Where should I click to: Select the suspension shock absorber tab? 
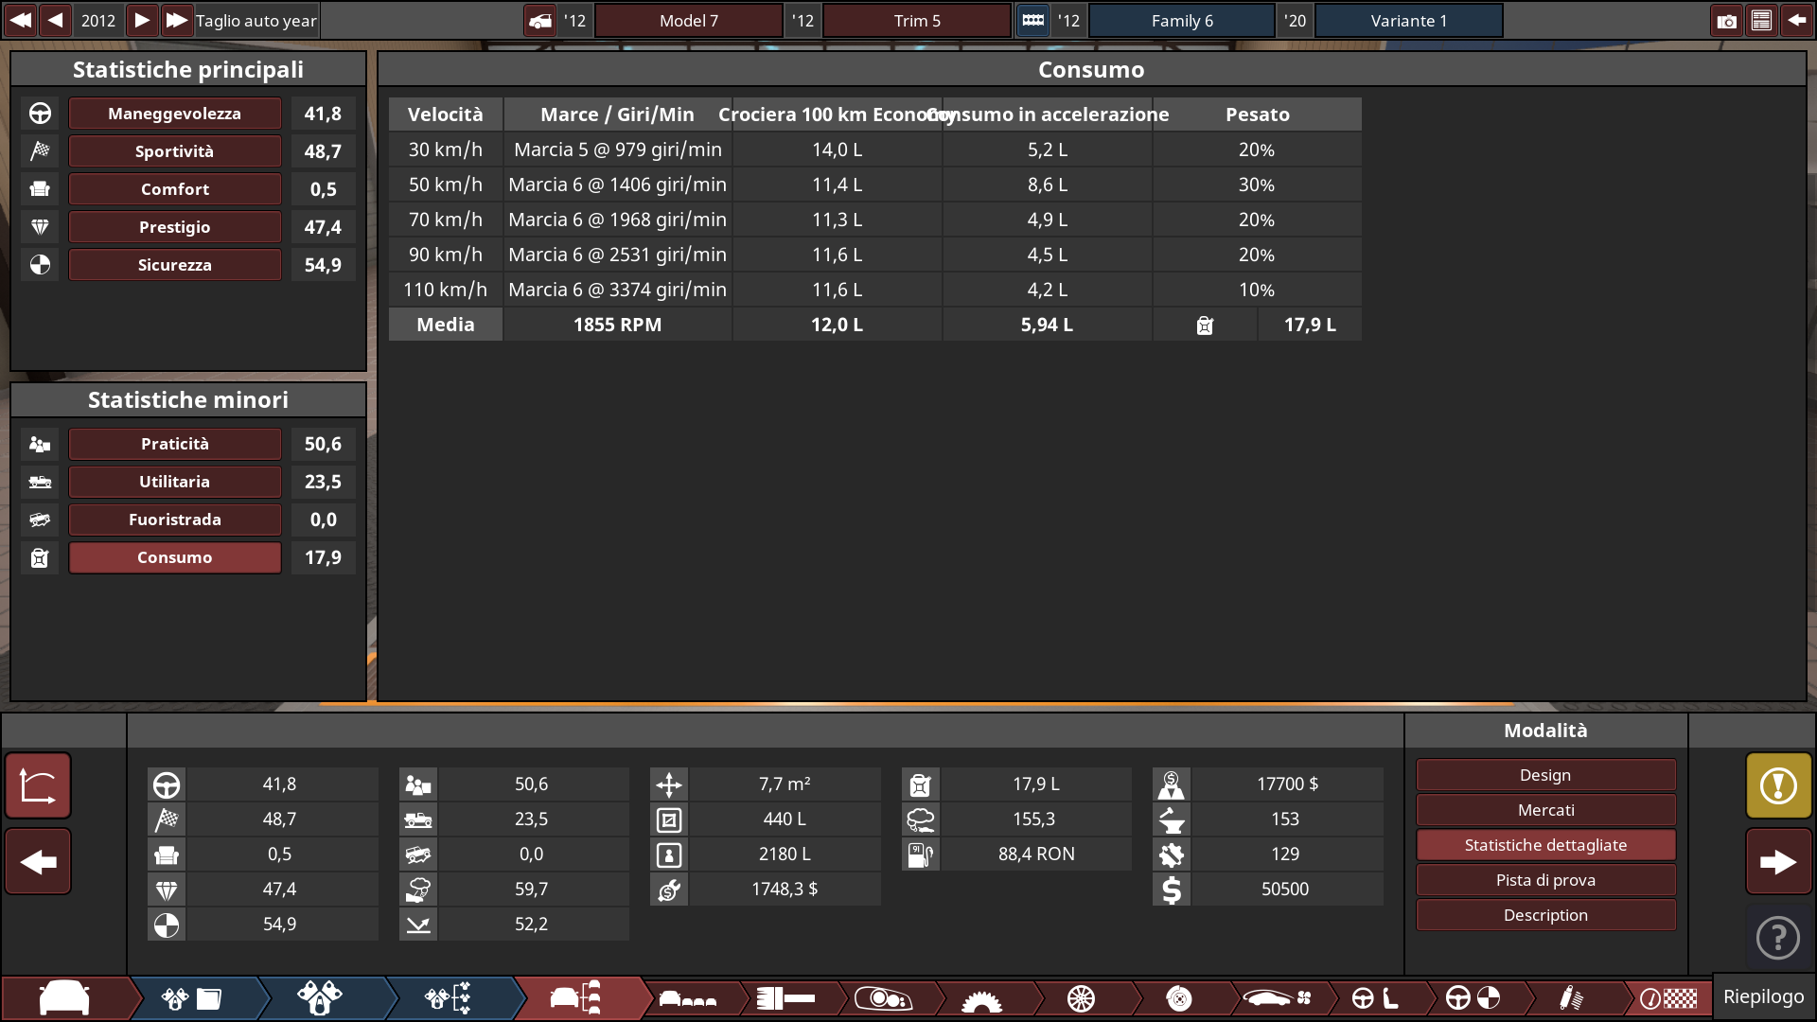point(1571,998)
